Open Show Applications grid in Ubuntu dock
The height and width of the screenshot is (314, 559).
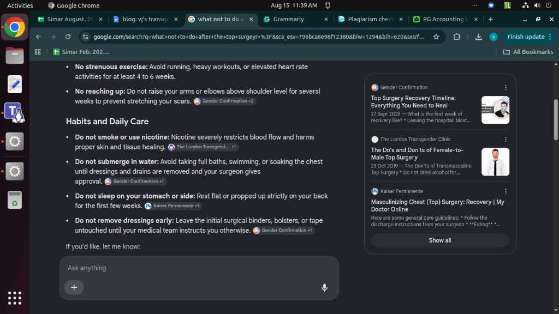coord(15,298)
